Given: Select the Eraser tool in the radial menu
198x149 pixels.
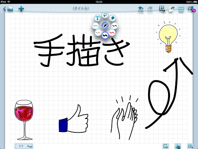Looking at the screenshot, I should pyautogui.click(x=113, y=18).
